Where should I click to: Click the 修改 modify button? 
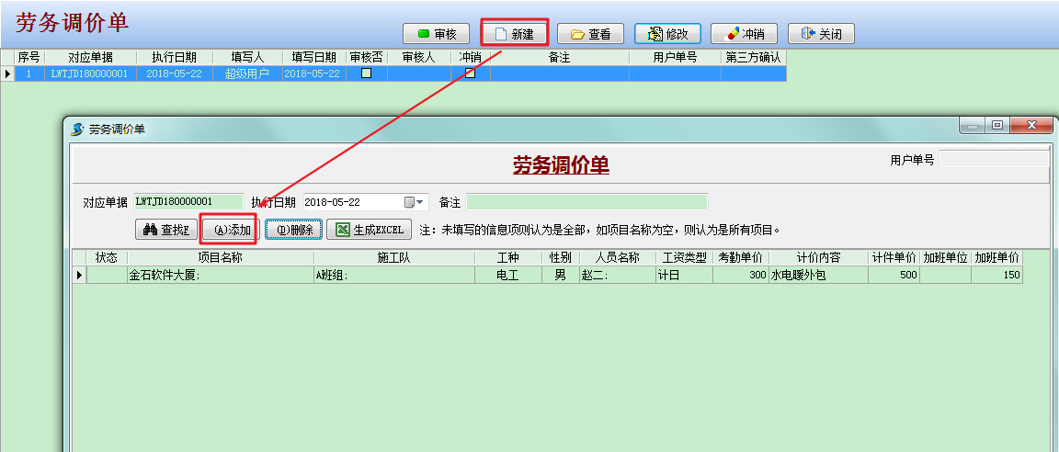coord(667,34)
